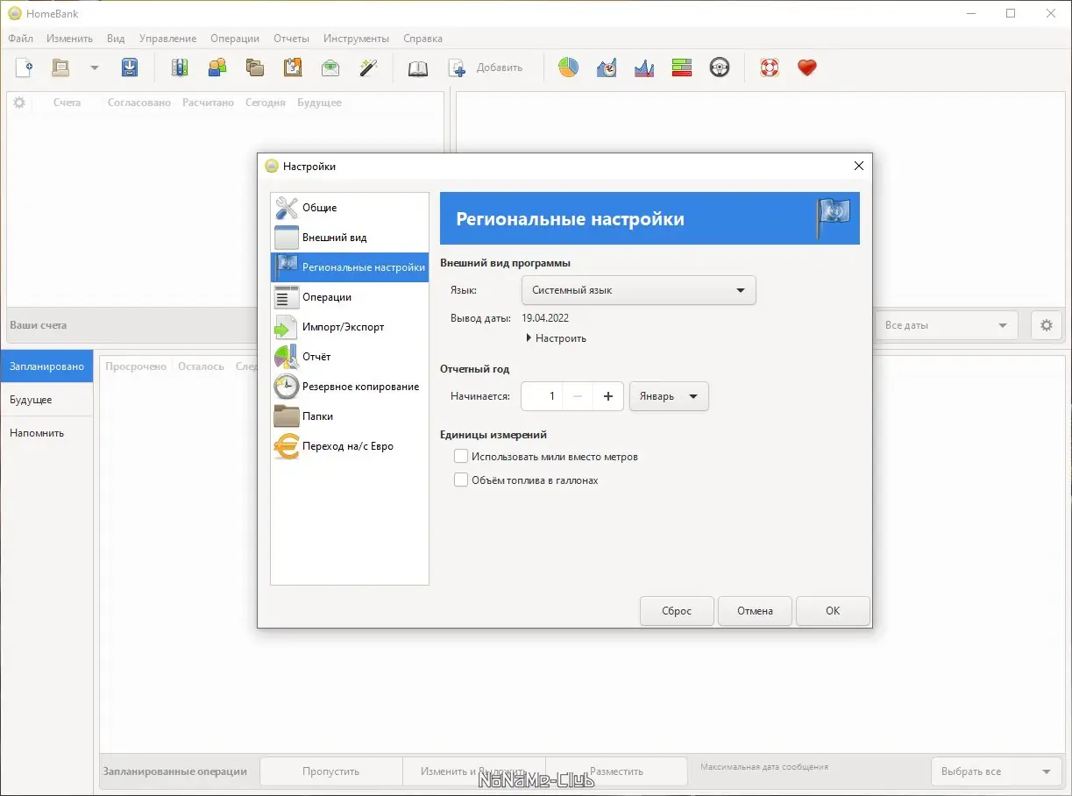Select Отчёт settings page

click(x=350, y=357)
